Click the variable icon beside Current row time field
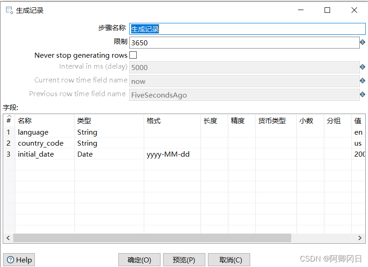 363,81
